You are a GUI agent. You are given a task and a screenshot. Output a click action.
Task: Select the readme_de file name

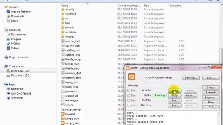(71, 96)
